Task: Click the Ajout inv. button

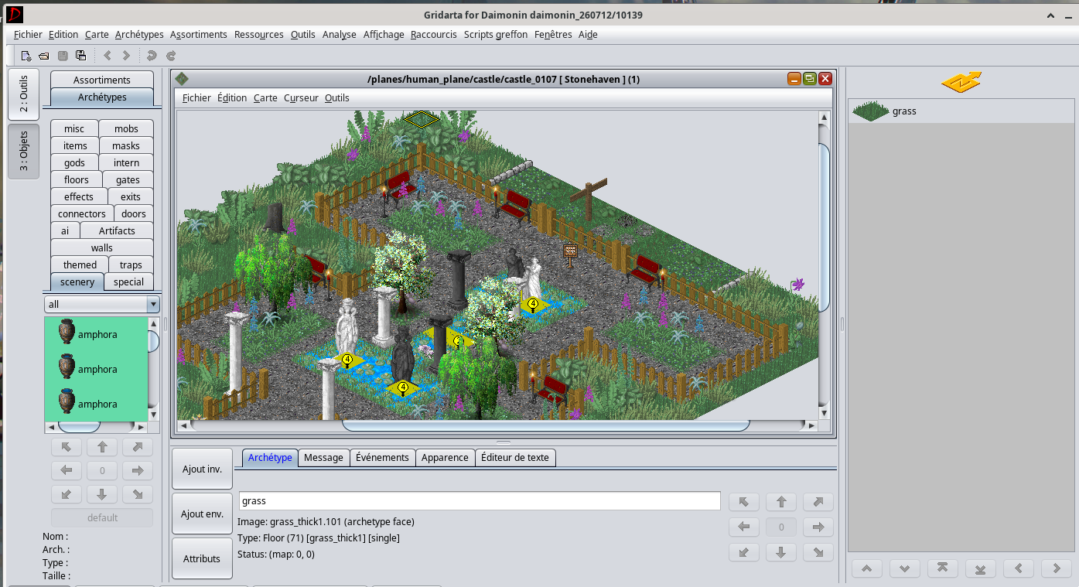Action: pyautogui.click(x=202, y=469)
